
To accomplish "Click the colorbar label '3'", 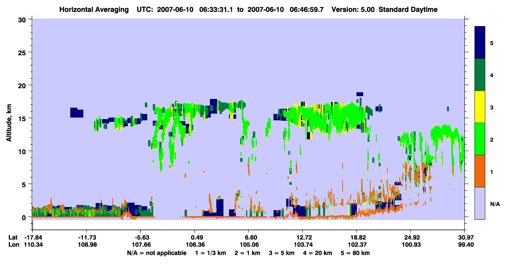I will [x=491, y=107].
